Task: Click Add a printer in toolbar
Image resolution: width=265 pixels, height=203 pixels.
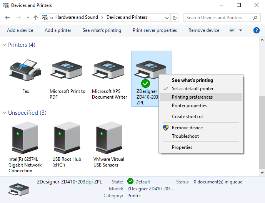Action: 58,30
